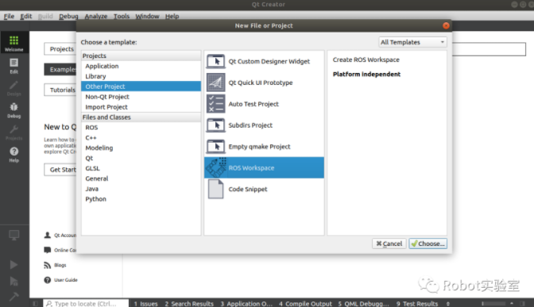Open the 9 Test Results pane
The image size is (534, 307).
(x=417, y=304)
